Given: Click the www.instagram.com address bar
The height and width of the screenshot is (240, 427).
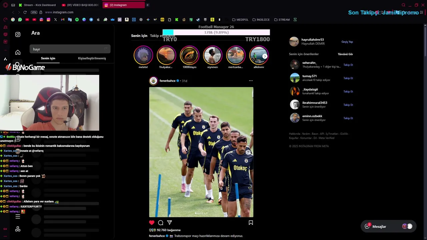Looking at the screenshot, I should [x=59, y=12].
